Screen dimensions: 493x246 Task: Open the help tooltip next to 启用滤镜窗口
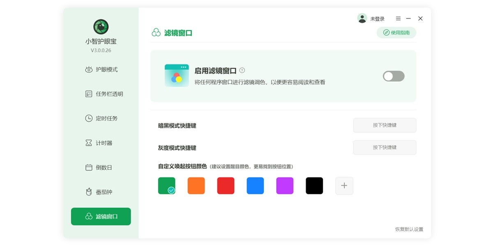pos(242,70)
